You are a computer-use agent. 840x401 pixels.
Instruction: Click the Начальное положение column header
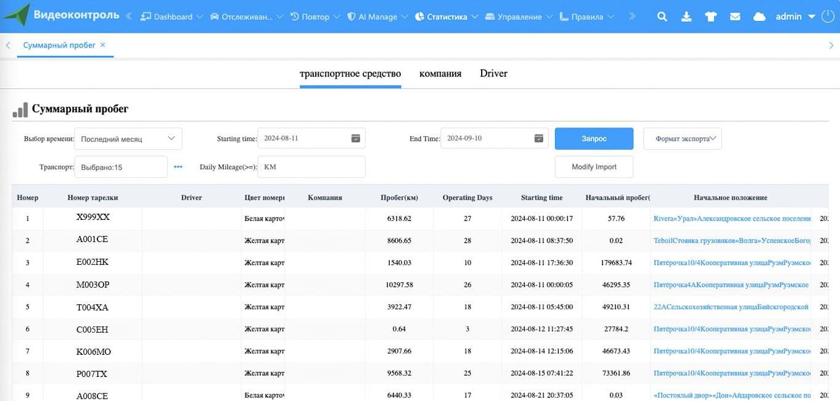(x=730, y=198)
